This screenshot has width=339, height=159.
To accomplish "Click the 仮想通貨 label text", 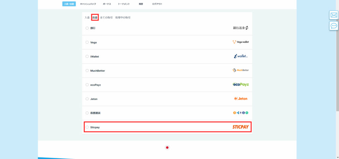I will (95, 113).
